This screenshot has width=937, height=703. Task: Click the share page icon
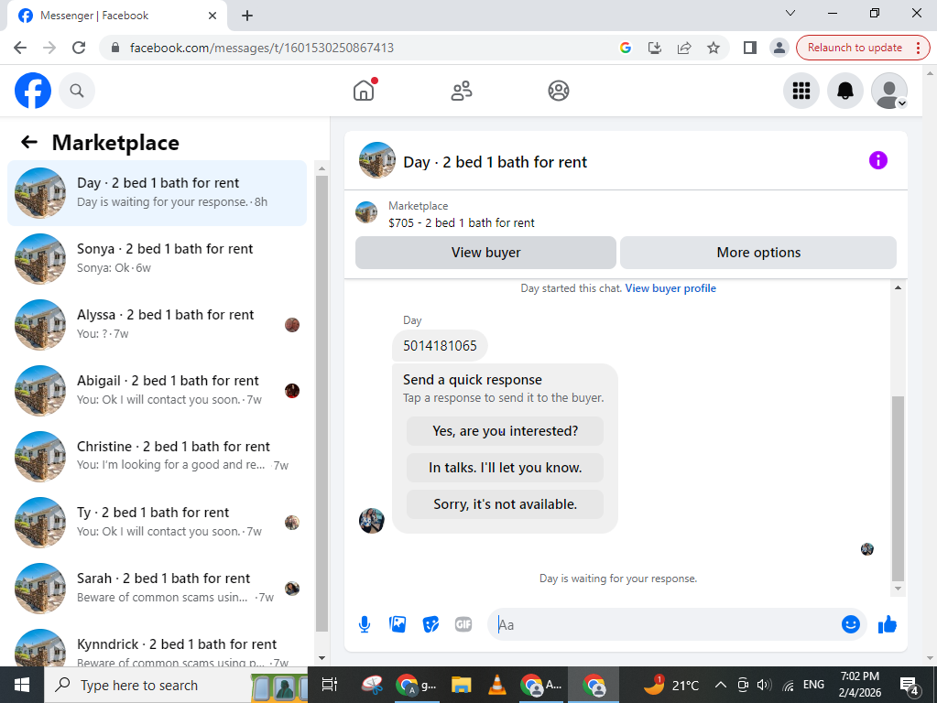pos(684,48)
